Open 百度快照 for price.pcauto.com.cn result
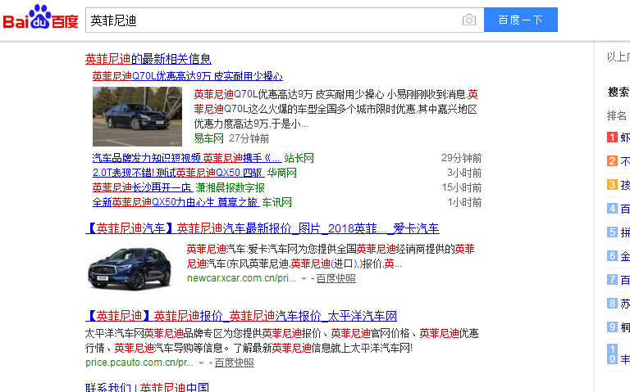The image size is (630, 392). click(x=234, y=363)
